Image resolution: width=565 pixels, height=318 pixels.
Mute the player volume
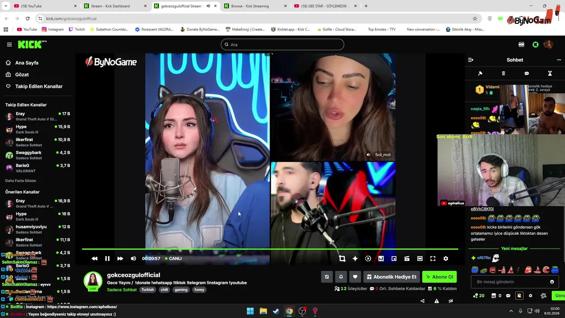(x=133, y=258)
